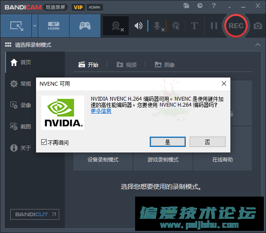Click the 是 button in the dialog
The image size is (266, 233).
coord(167,142)
